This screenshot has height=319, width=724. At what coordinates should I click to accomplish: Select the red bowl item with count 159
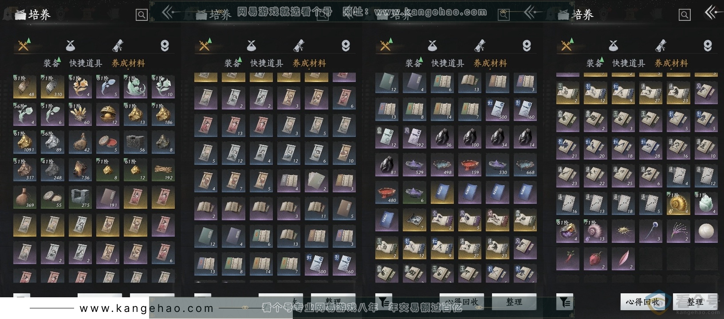[x=470, y=165]
